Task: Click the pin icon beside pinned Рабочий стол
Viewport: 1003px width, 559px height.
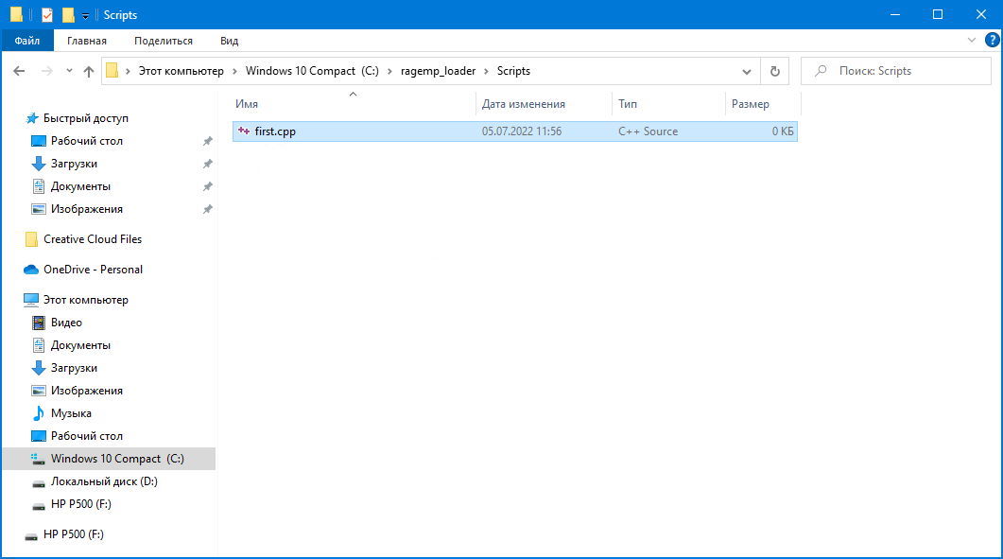Action: 207,141
